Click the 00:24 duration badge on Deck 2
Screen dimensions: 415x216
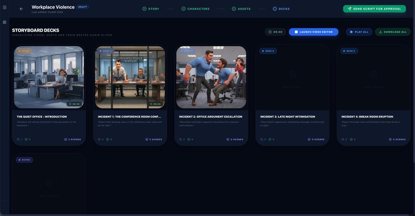[155, 104]
